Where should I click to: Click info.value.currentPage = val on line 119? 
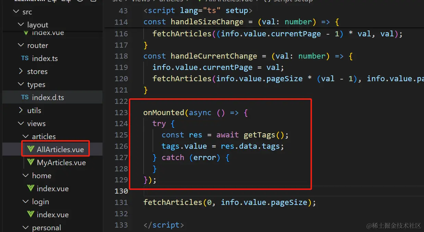[x=218, y=68]
